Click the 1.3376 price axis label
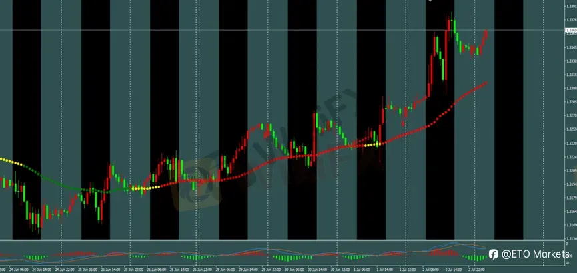577x273 pixels. (x=572, y=19)
